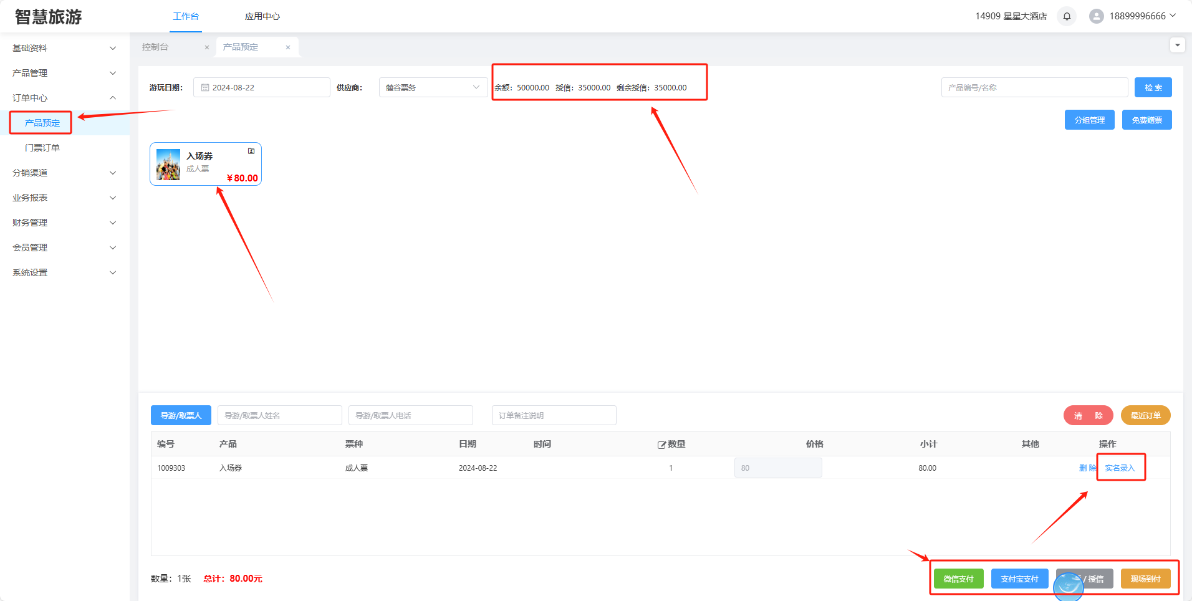
Task: Click the real-name icon on 入场券 card
Action: pos(251,151)
